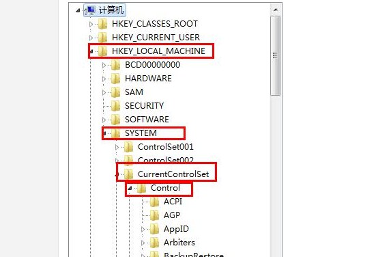Click the SAM folder icon
The image size is (378, 257).
[116, 92]
